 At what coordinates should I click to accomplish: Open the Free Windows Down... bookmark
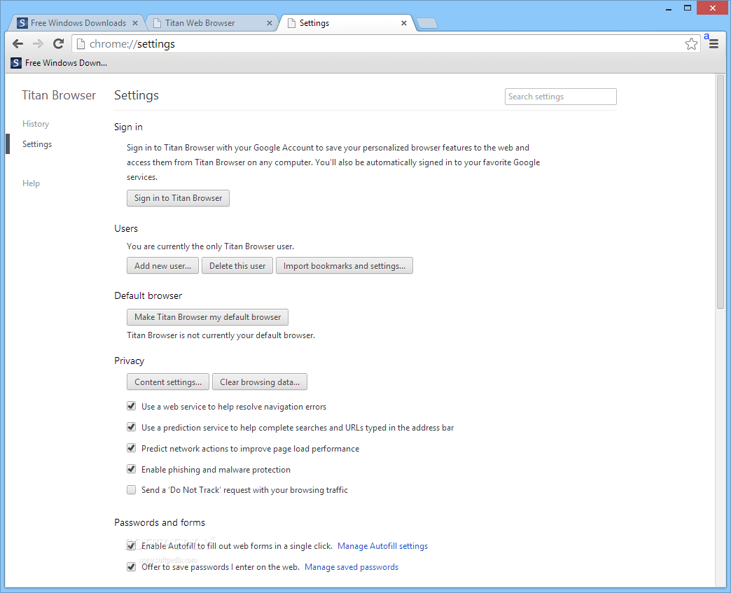point(60,62)
